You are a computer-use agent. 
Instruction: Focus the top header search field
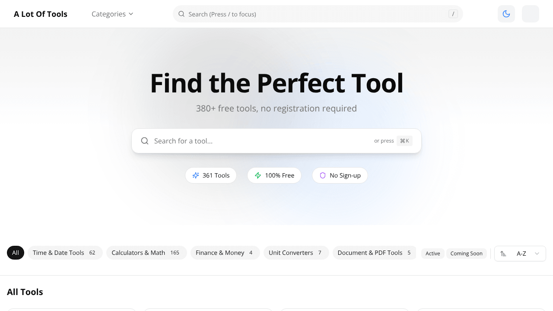(x=318, y=14)
